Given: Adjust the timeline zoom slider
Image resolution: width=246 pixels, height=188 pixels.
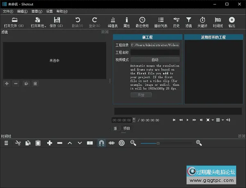Looking at the screenshot, I should (158, 143).
